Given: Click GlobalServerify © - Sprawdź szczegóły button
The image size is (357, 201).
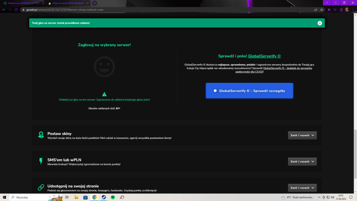Looking at the screenshot, I should [x=249, y=91].
